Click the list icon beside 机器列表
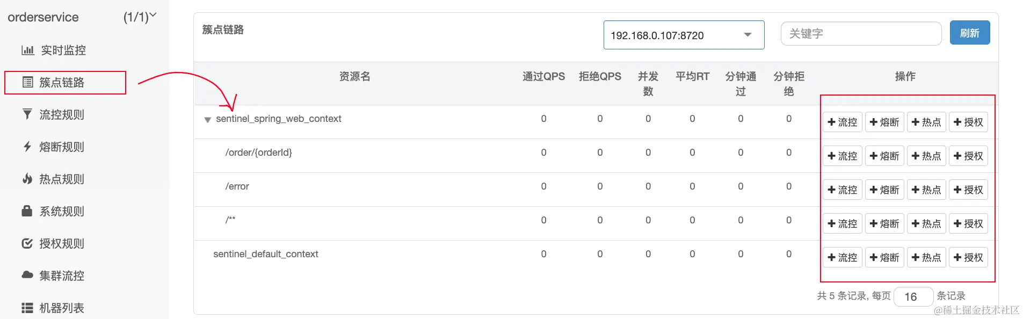Screen dimensions: 1023x319 27,308
